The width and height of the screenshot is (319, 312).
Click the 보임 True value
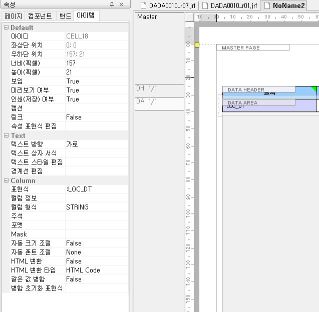97,81
